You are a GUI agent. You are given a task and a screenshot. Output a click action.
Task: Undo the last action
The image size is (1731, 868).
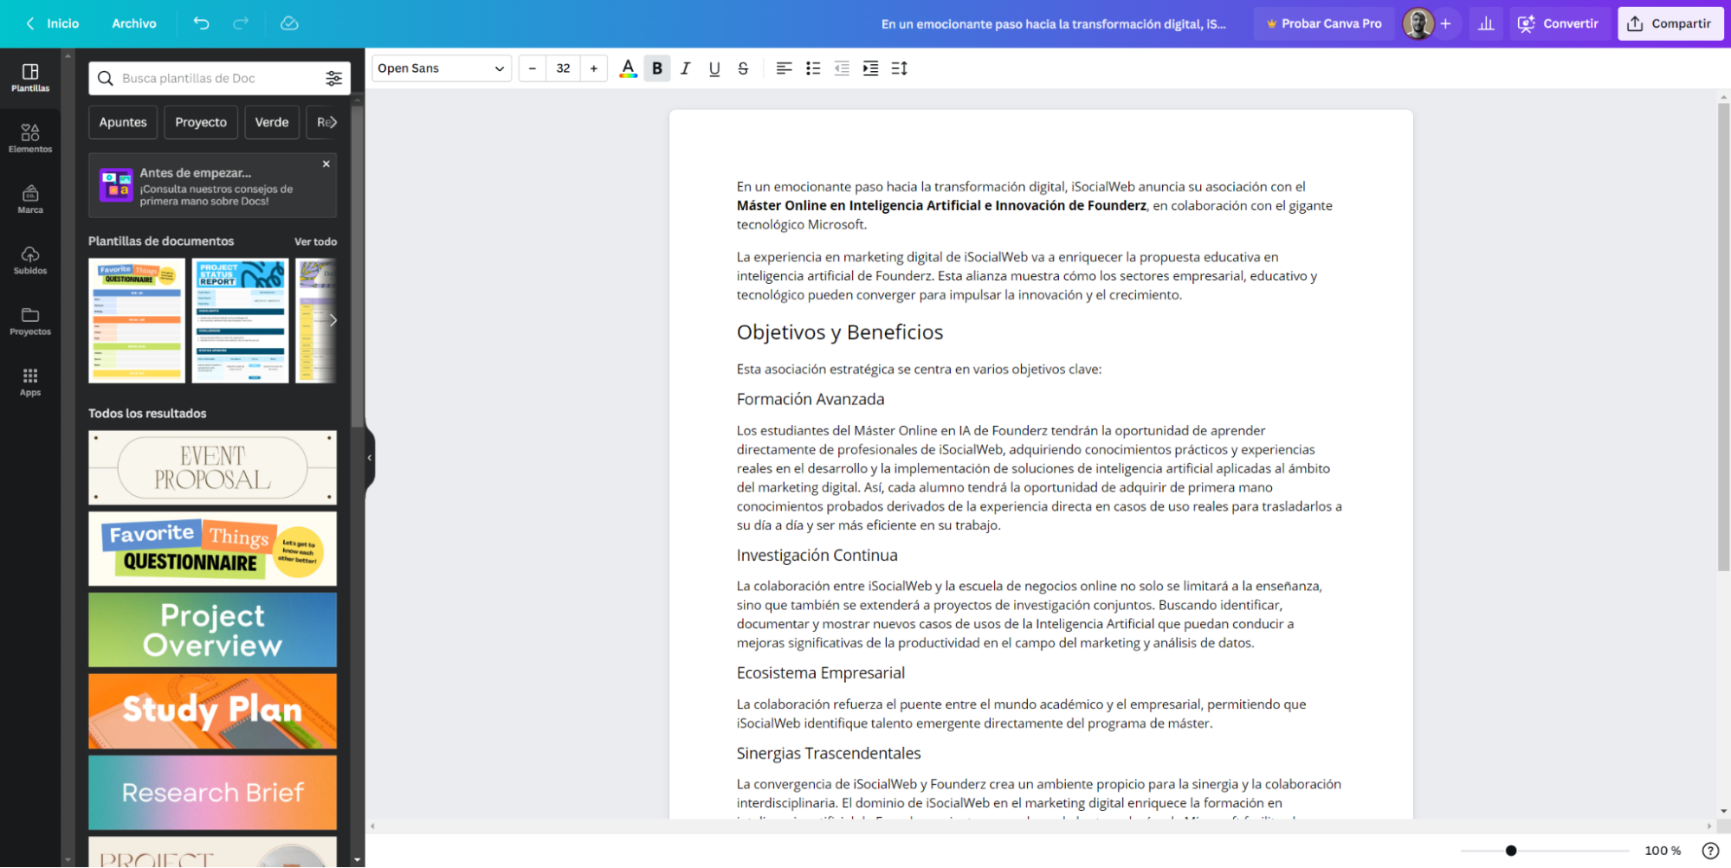tap(201, 23)
